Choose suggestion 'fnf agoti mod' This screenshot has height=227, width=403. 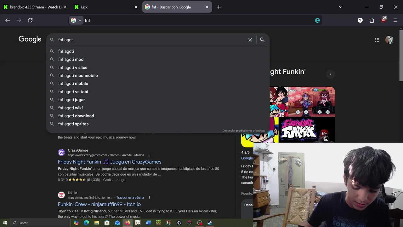click(x=157, y=59)
